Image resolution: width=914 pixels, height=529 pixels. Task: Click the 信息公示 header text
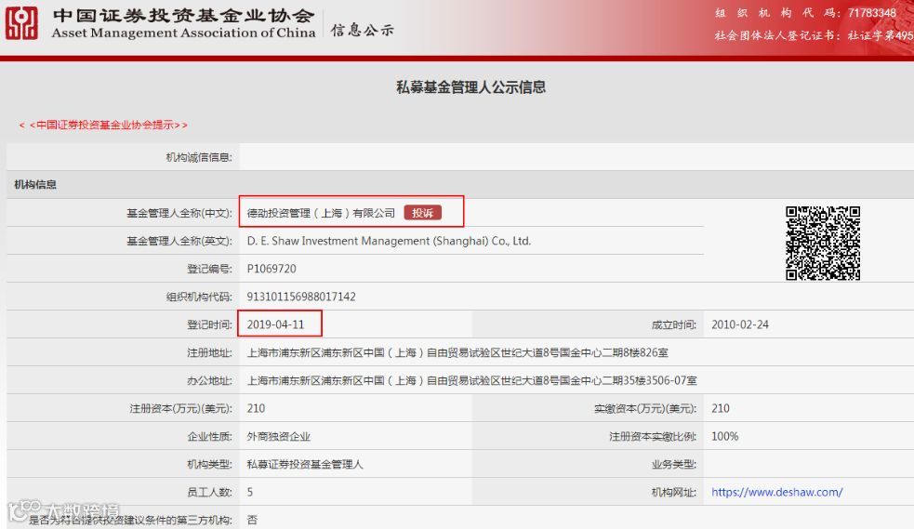363,30
